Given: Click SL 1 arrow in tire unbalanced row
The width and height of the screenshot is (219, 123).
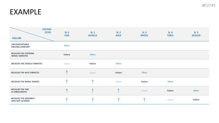Looking at the screenshot, I should [93, 91].
